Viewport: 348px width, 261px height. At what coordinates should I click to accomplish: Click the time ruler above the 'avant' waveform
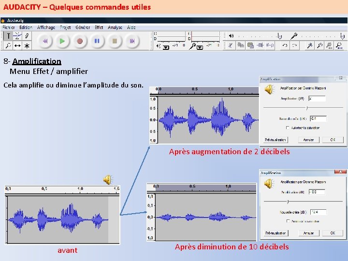[62, 190]
